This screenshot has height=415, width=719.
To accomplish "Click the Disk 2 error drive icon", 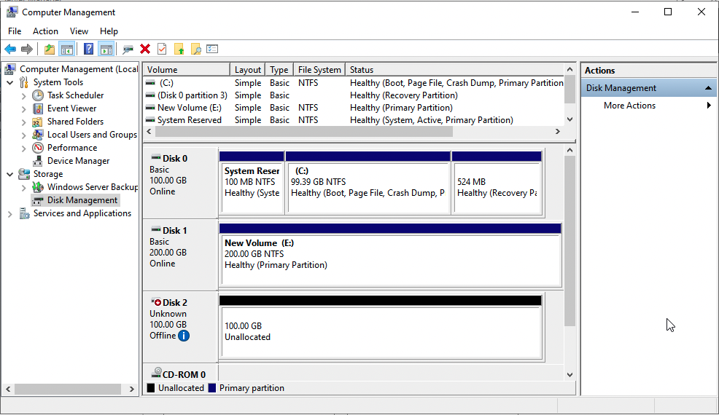I will pos(156,302).
